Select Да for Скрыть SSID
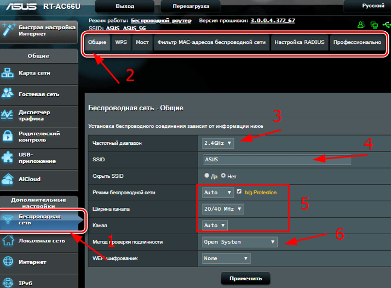 206,176
